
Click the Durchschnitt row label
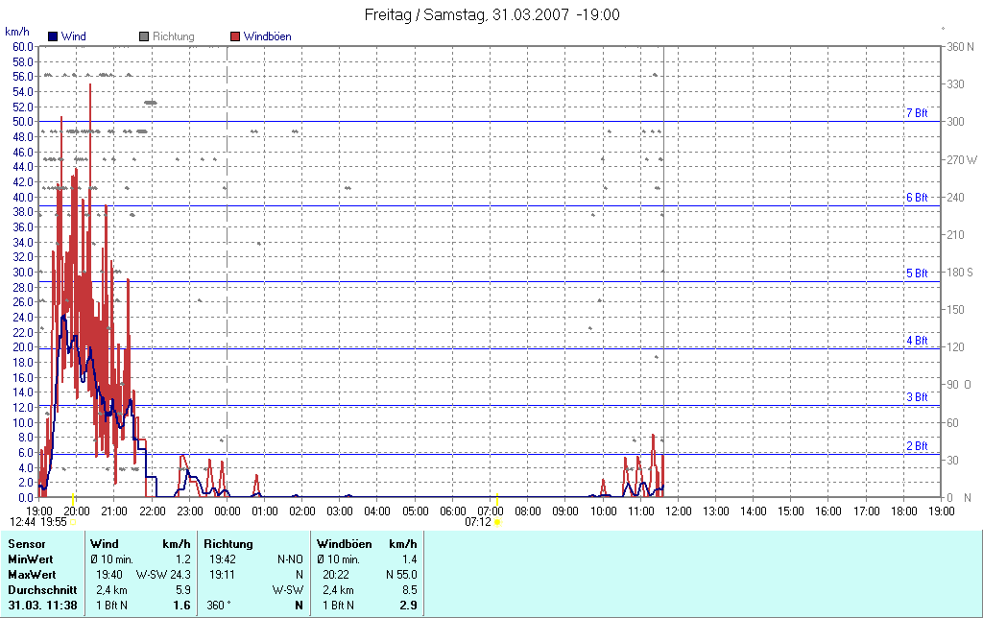(40, 589)
